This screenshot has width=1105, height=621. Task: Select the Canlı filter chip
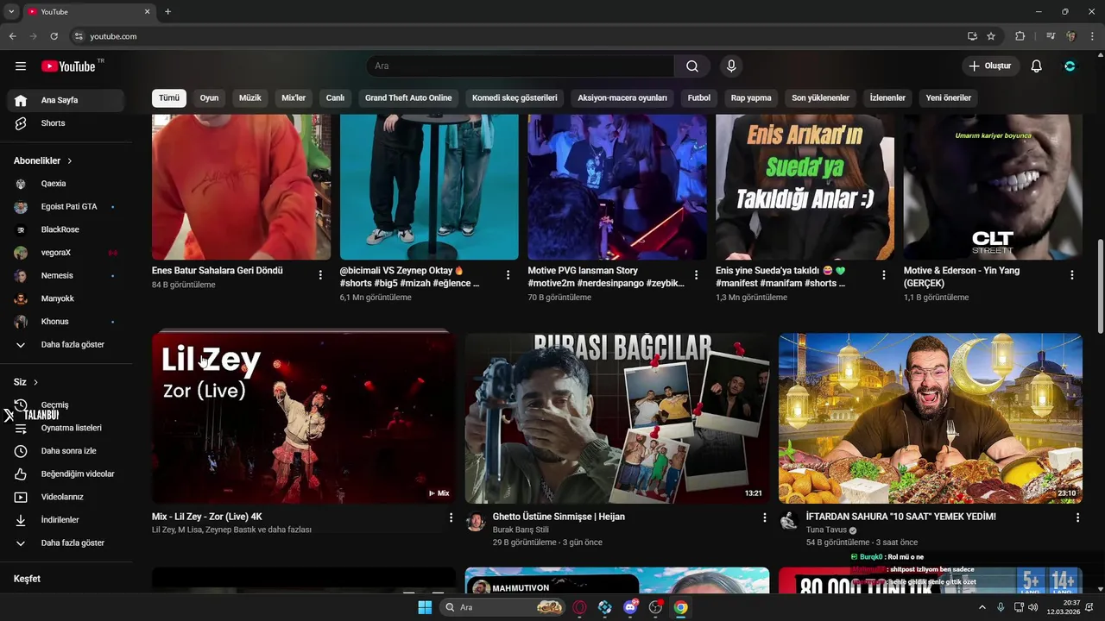[335, 98]
